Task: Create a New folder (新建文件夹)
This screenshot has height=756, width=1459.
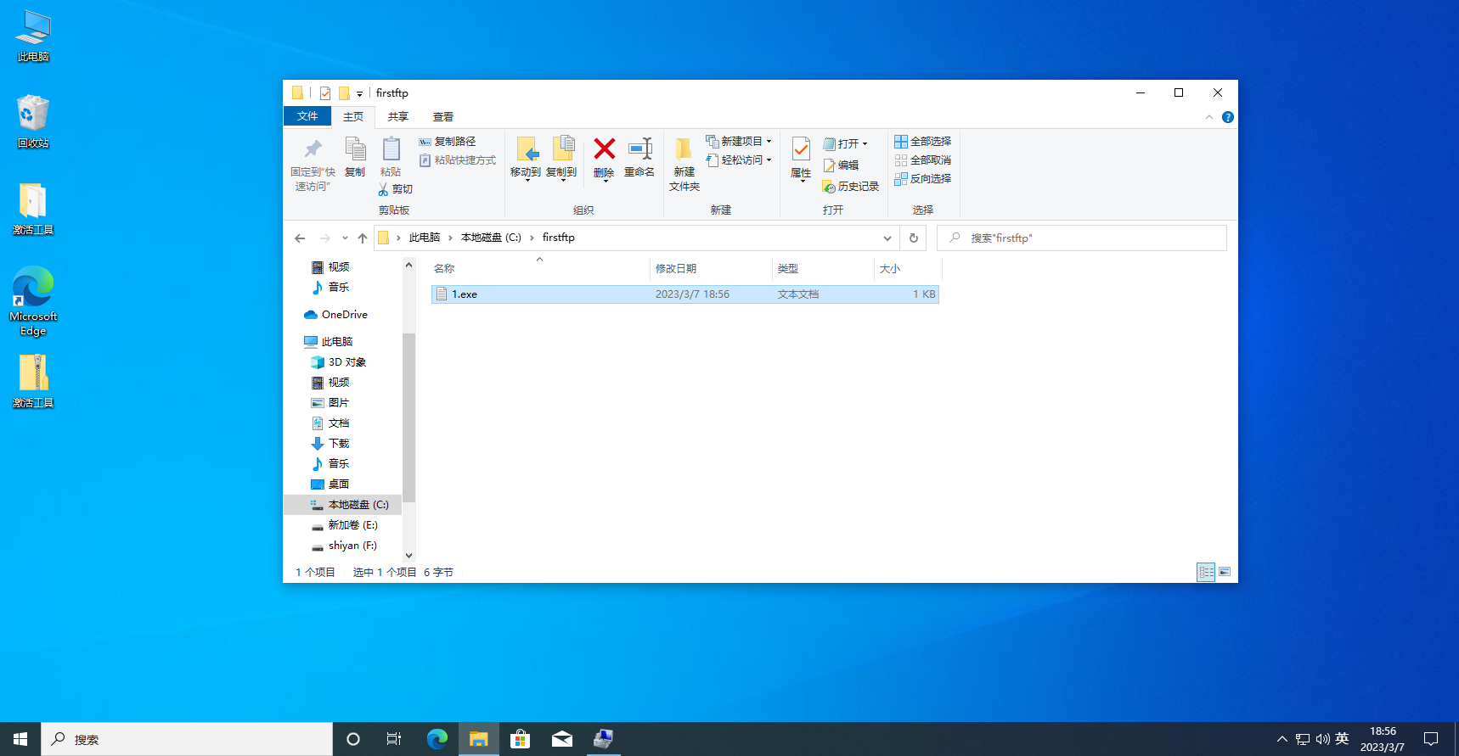Action: click(684, 164)
